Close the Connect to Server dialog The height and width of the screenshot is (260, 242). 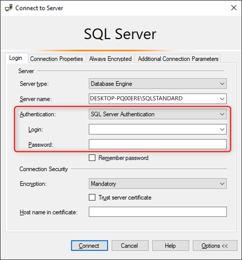pyautogui.click(x=234, y=8)
